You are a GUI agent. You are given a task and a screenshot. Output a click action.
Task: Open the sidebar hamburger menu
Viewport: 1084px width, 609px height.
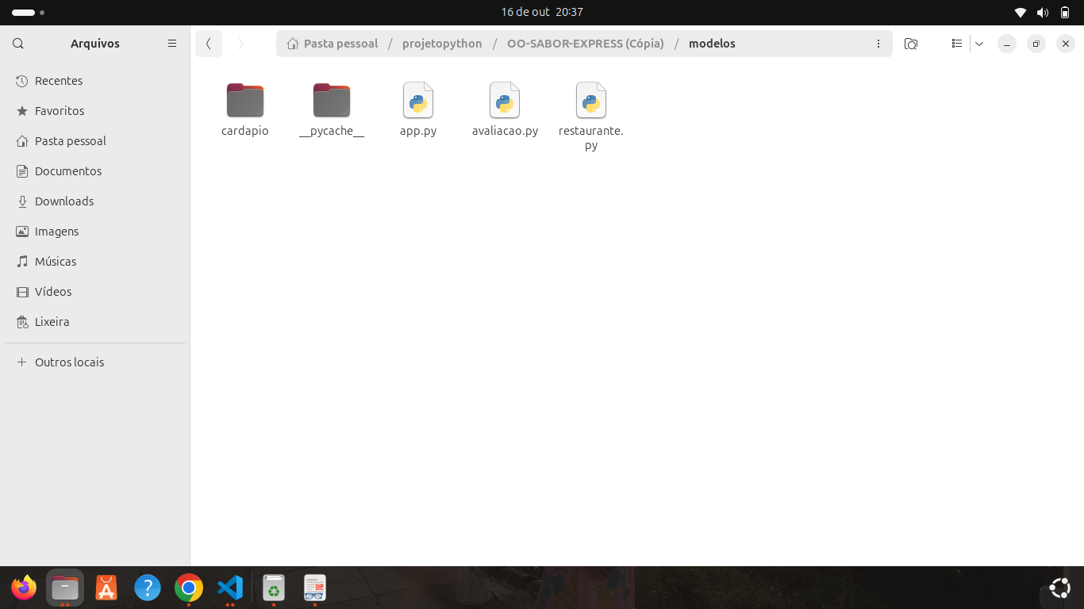click(172, 44)
